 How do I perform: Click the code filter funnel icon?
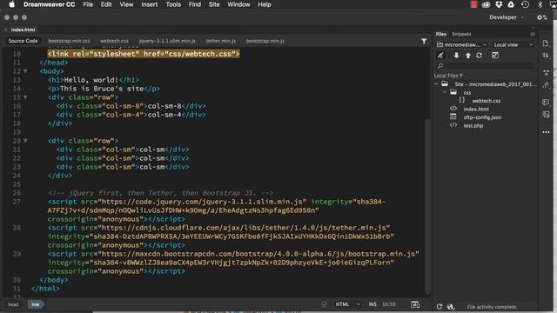(x=424, y=41)
